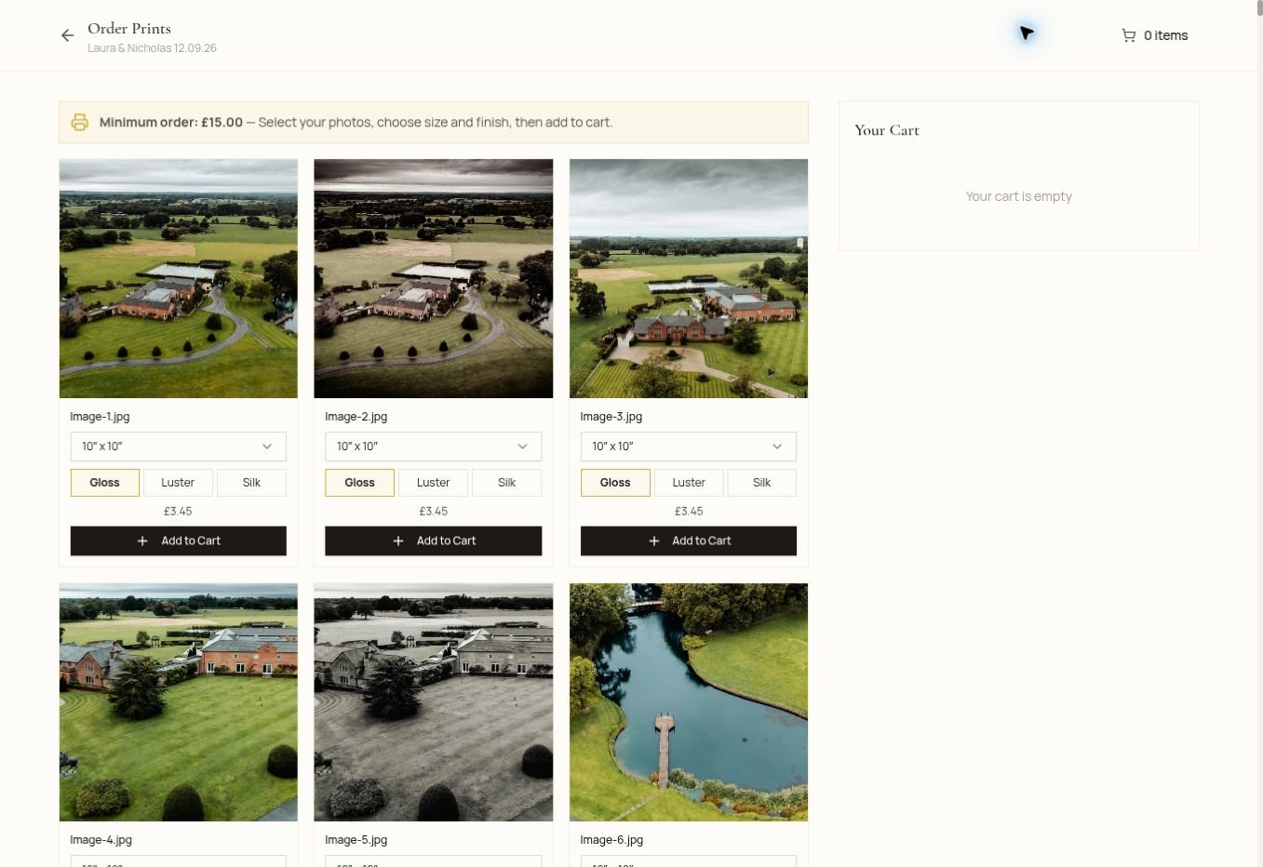This screenshot has width=1263, height=867.
Task: Click the printer icon in minimum order banner
Action: coord(80,122)
